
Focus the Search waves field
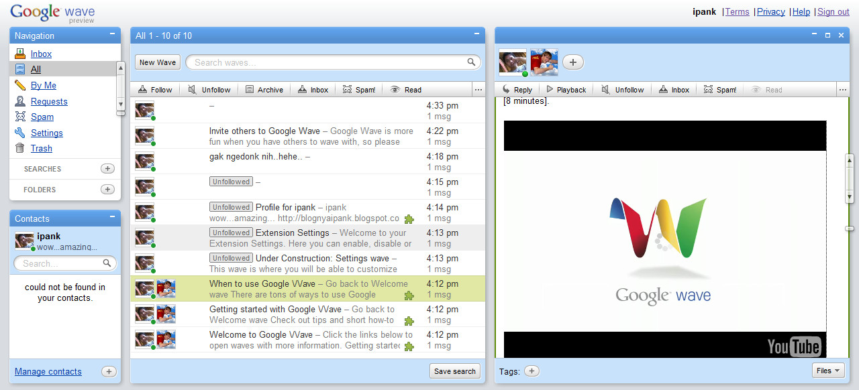pos(334,62)
